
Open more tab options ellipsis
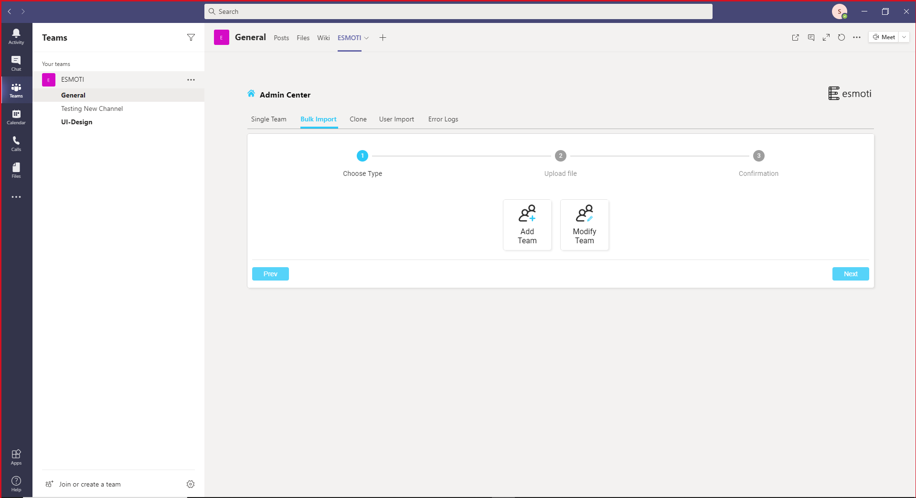pyautogui.click(x=857, y=37)
